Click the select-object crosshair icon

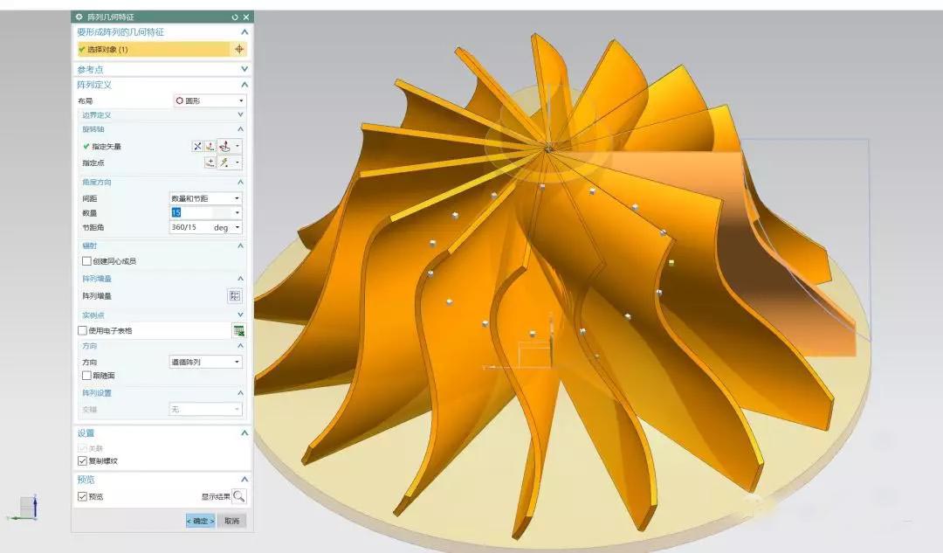pyautogui.click(x=239, y=49)
